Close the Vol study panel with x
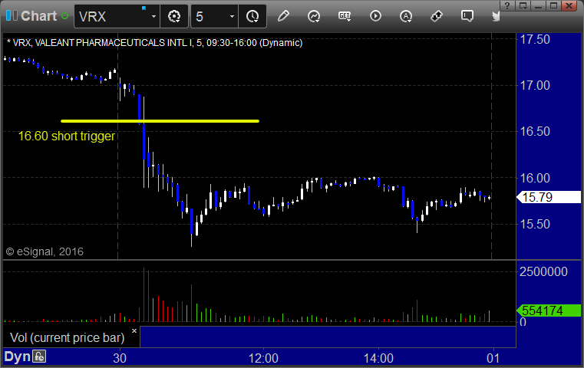Viewport: 584px width, 368px height. (x=134, y=330)
